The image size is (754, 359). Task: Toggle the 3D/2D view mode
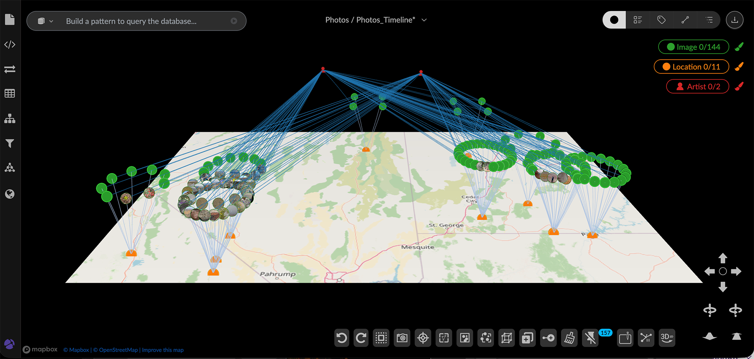click(x=667, y=338)
